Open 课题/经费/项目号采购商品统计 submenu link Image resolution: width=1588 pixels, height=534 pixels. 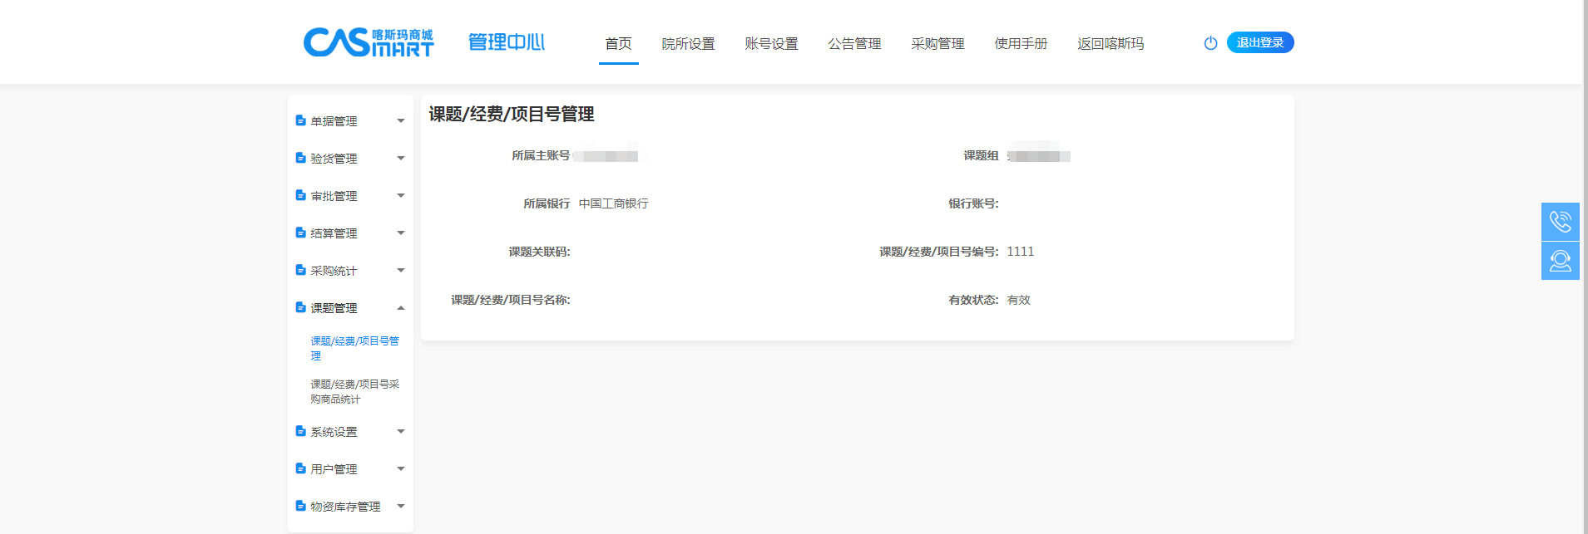pos(354,391)
